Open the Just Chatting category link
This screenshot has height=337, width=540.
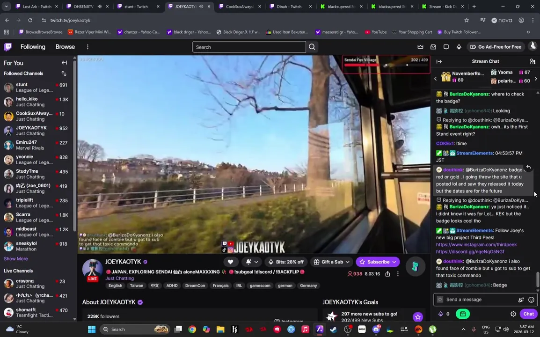coord(119,278)
